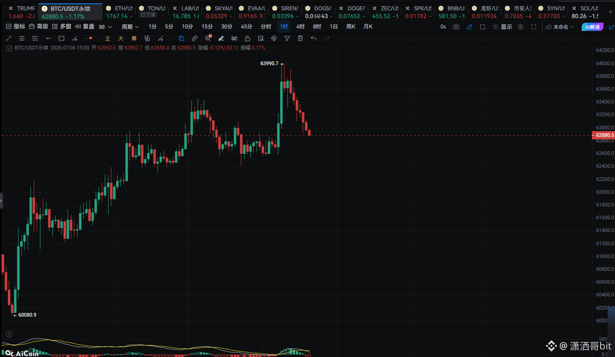The image size is (615, 357).
Task: Collapse the BTC/USDT info header toggle
Action: click(x=9, y=48)
